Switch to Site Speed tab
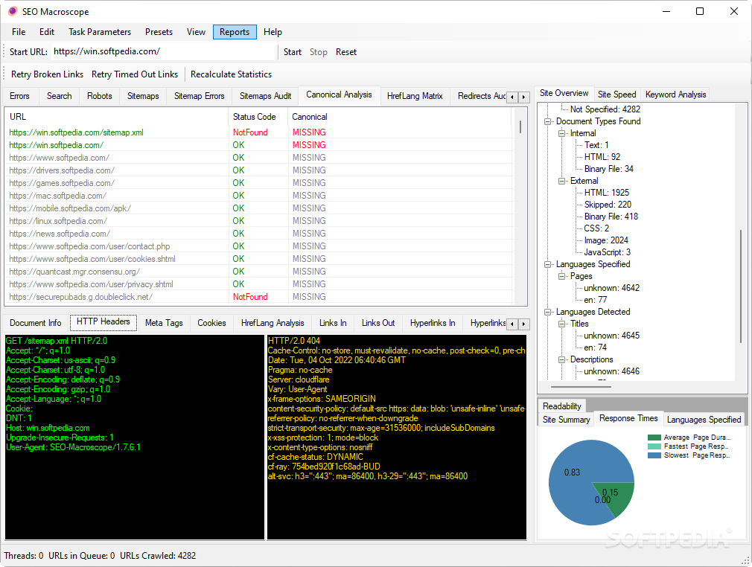 [x=616, y=94]
